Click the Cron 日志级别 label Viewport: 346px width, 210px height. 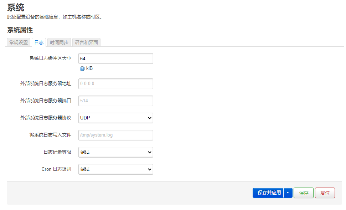[x=56, y=169]
